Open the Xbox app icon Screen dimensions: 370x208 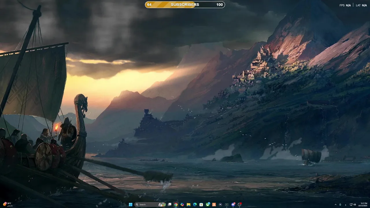pyautogui.click(x=208, y=205)
